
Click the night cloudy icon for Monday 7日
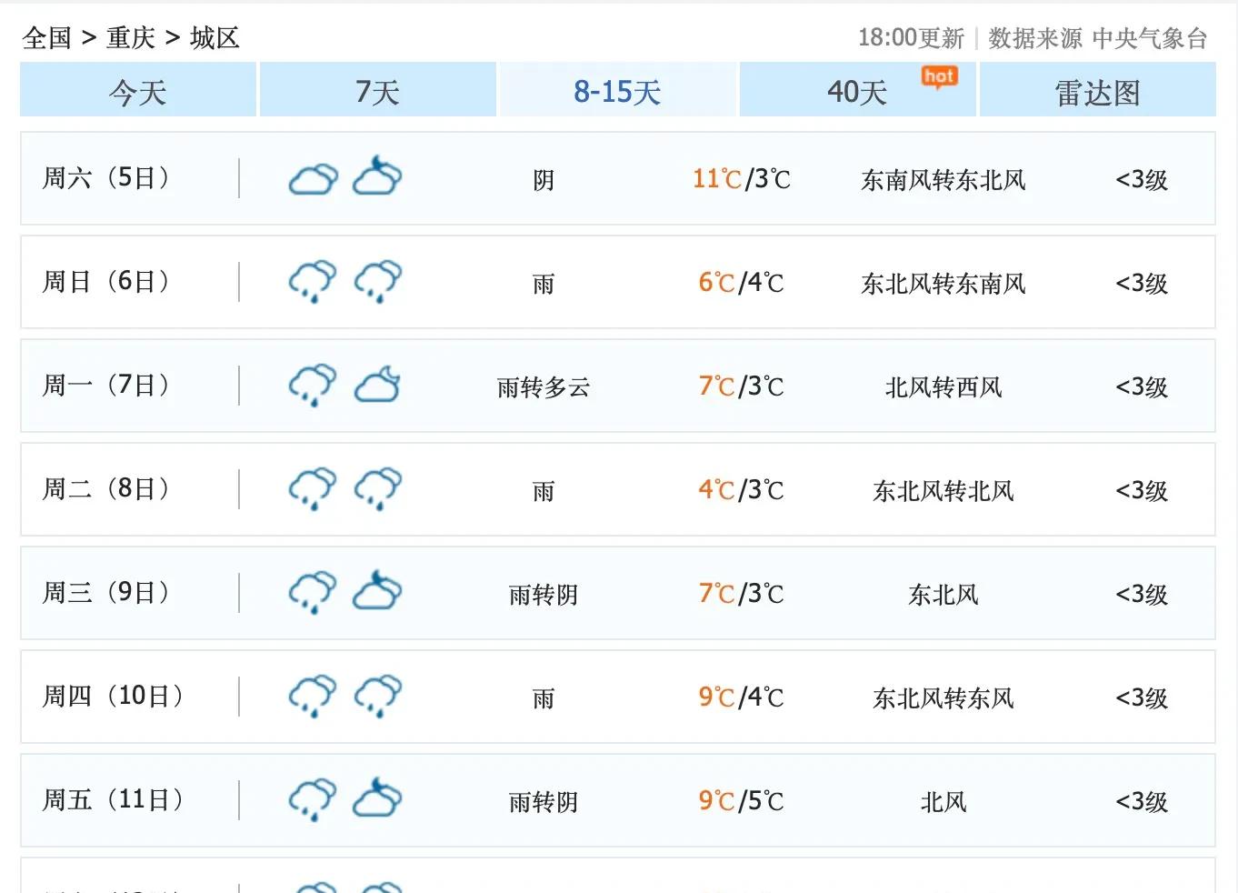point(377,386)
